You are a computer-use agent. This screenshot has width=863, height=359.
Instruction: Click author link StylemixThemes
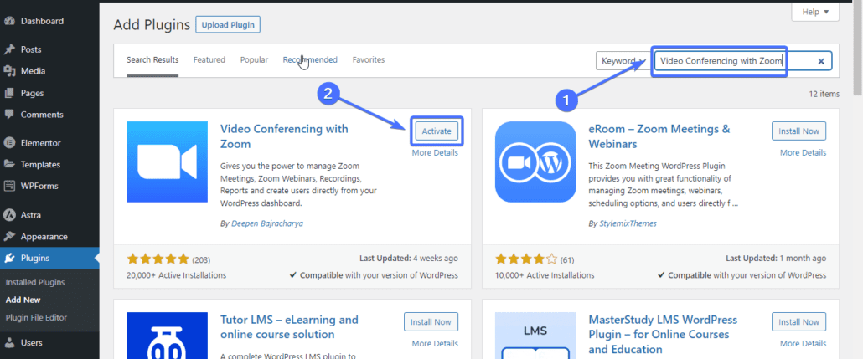click(628, 223)
